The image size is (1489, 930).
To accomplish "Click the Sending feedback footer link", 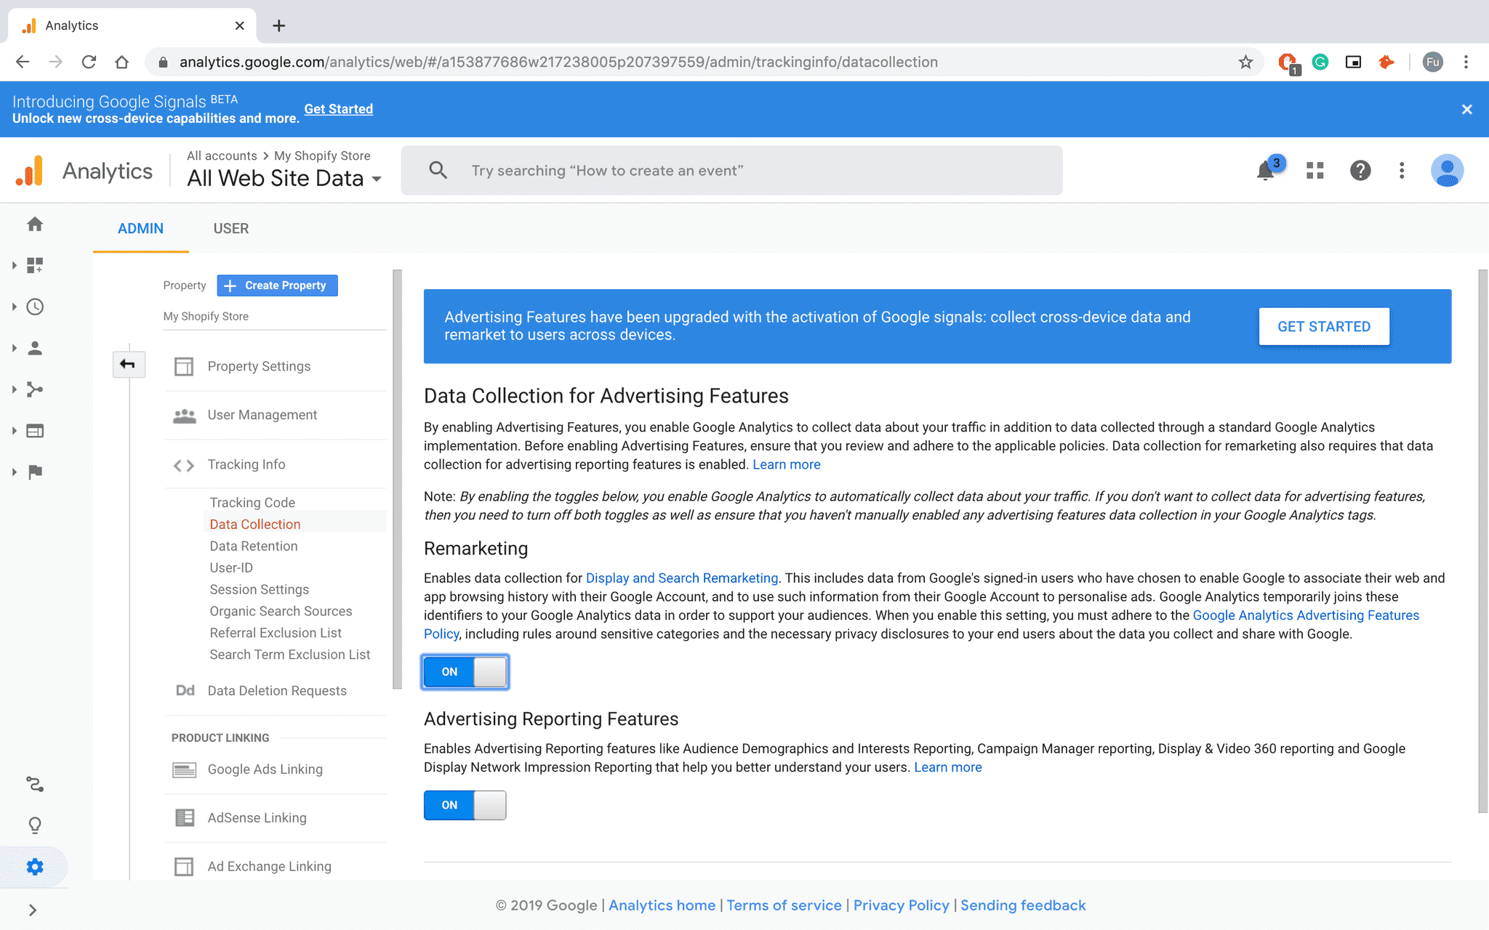I will pyautogui.click(x=1023, y=905).
